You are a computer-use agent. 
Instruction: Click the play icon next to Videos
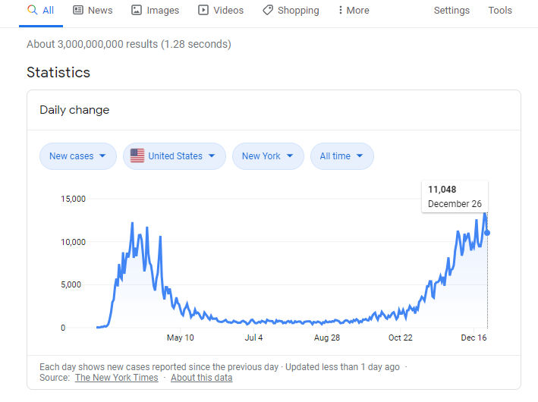click(203, 11)
